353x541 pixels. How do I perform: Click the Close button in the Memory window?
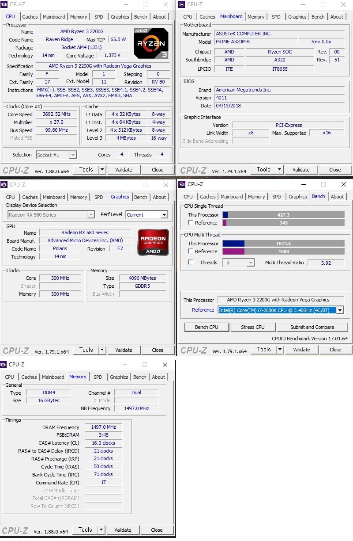pyautogui.click(x=157, y=530)
